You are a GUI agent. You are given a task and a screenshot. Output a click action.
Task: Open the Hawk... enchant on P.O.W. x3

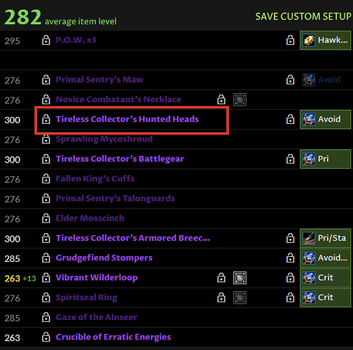pyautogui.click(x=325, y=41)
